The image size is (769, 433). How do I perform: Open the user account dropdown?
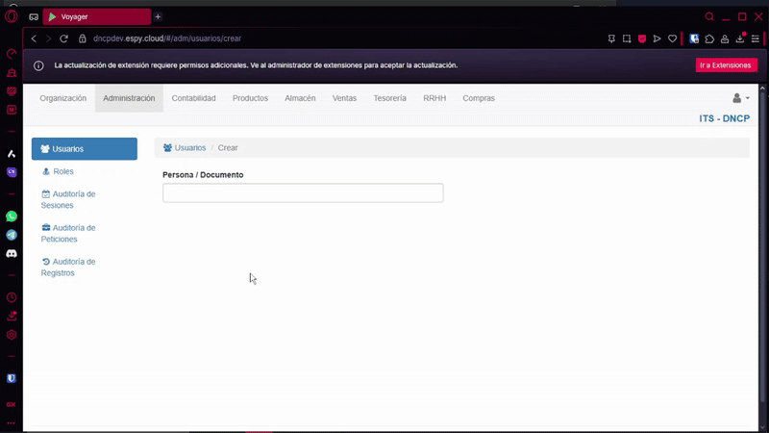[740, 98]
